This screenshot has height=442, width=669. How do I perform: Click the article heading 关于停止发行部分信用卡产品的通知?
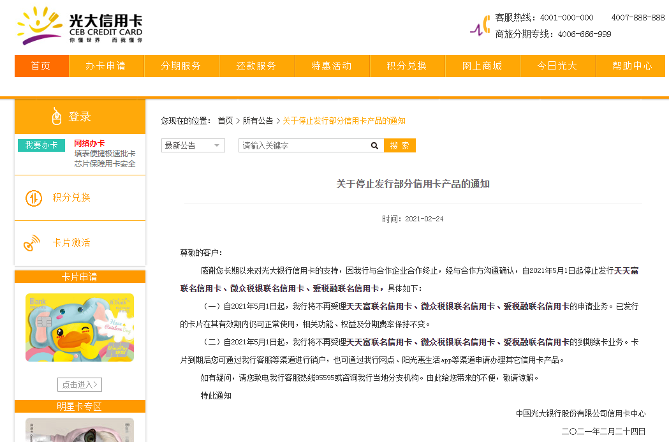pos(413,184)
